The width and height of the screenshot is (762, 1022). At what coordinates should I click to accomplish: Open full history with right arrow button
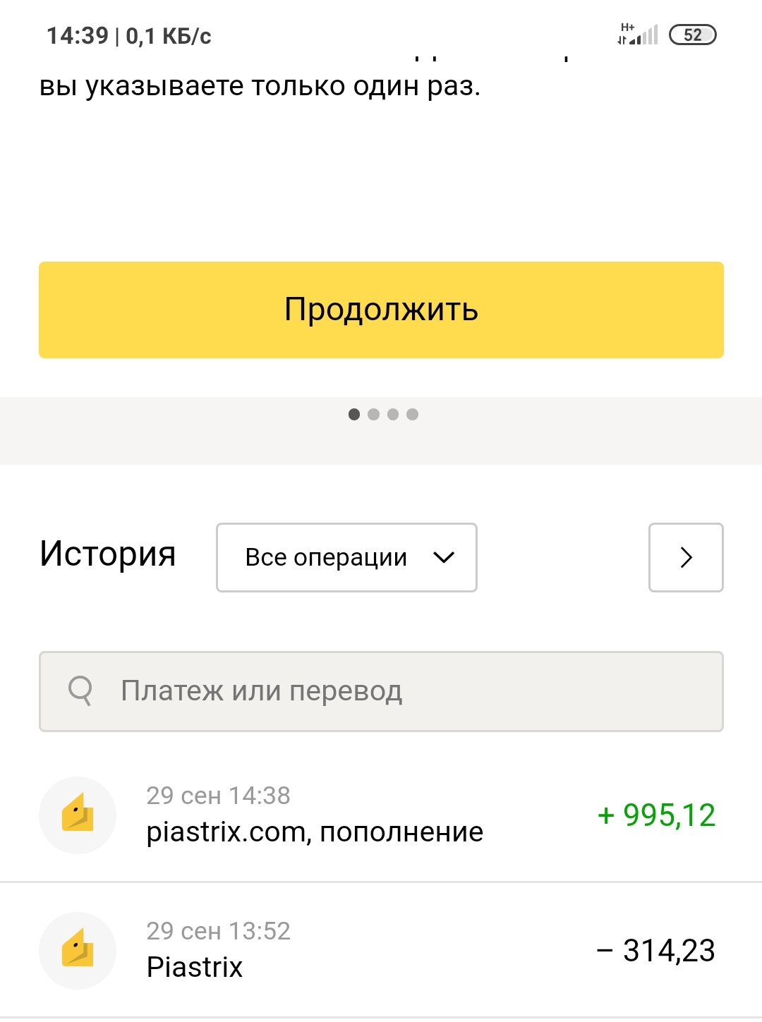[686, 557]
